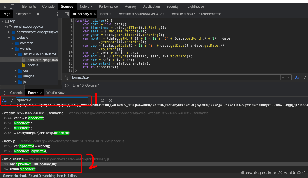Expand the js folder arrow

(x=15, y=82)
